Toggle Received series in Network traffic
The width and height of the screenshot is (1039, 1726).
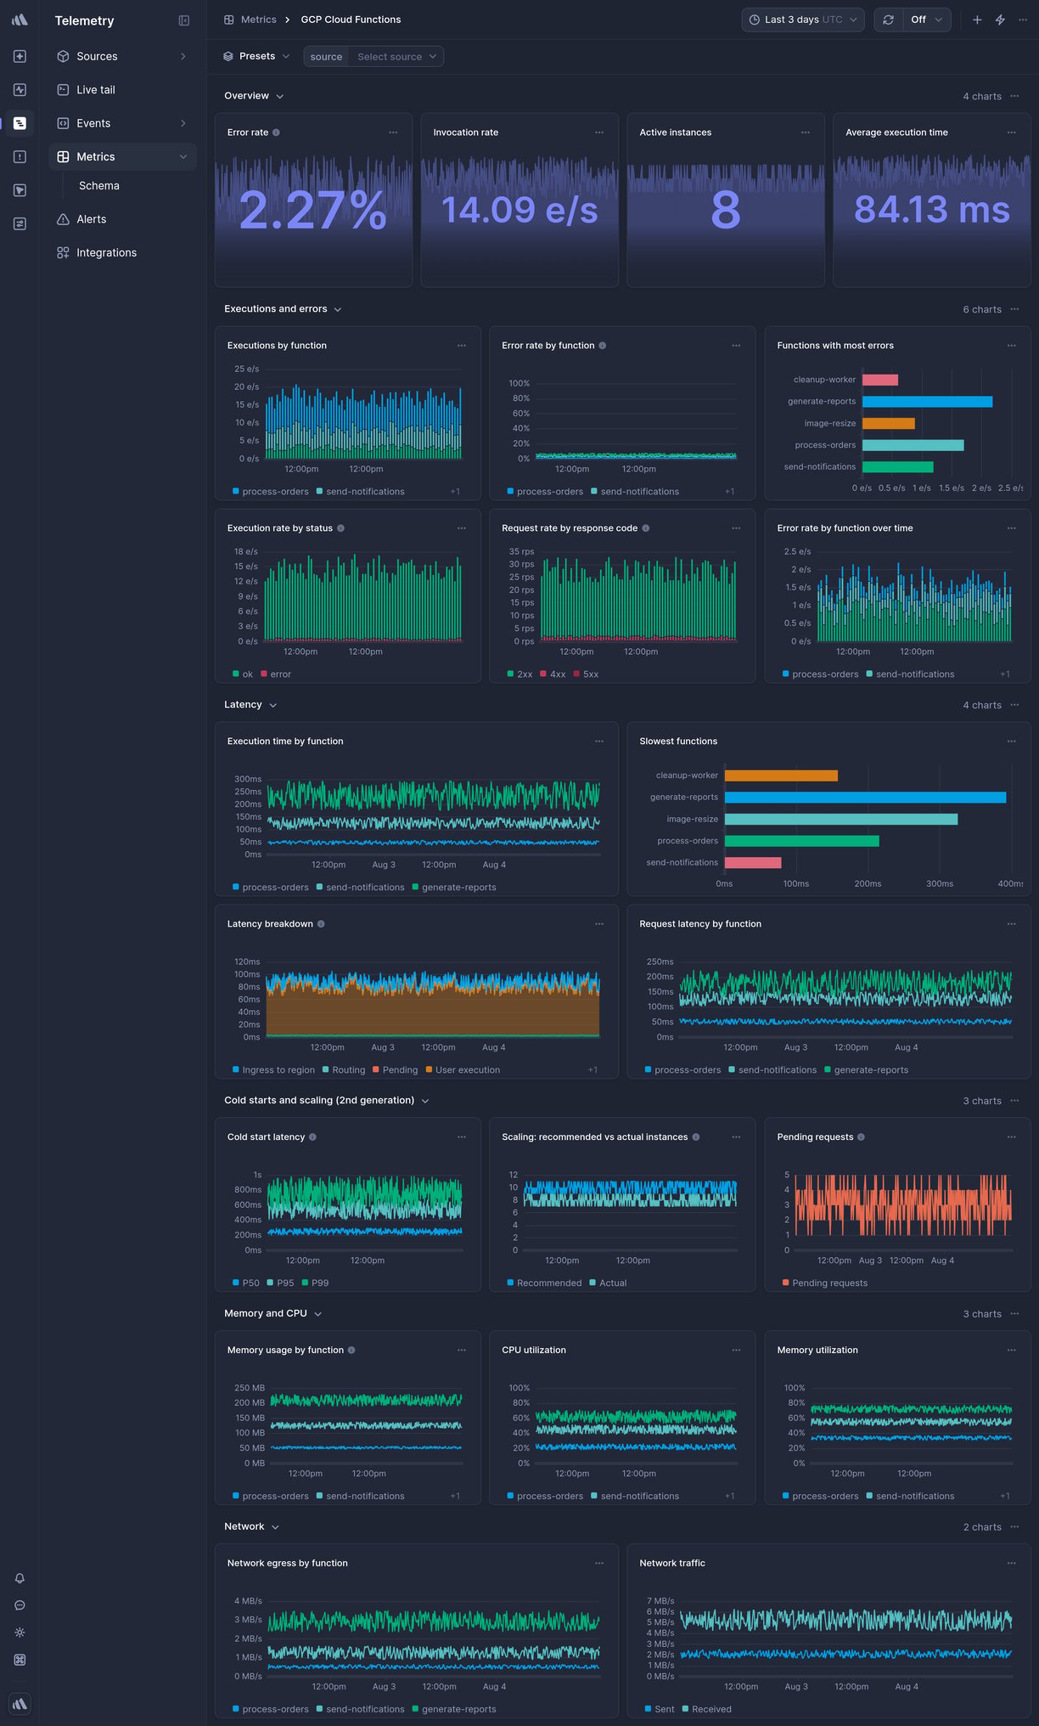(706, 1709)
